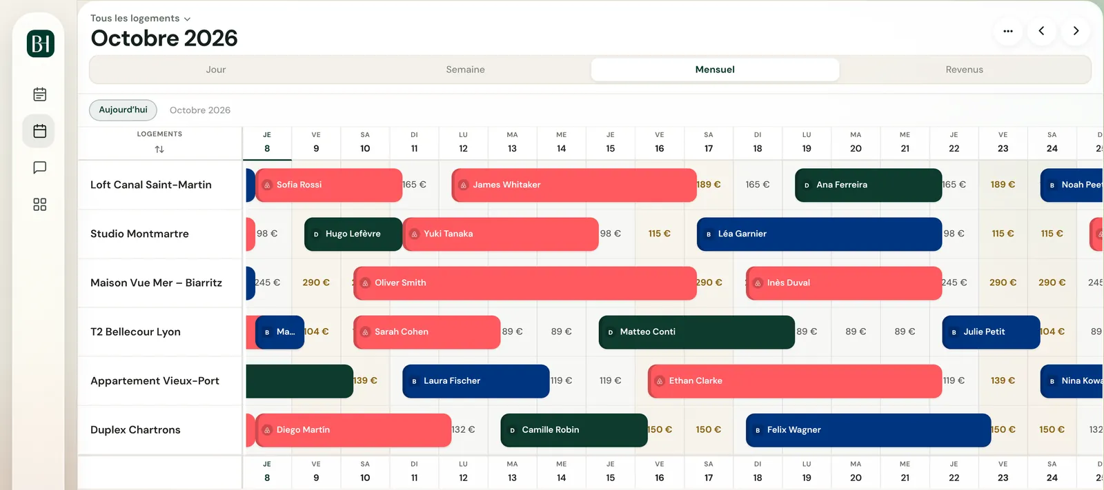The image size is (1104, 490).
Task: Click 139 € price on Vieux-Port Friday 23
Action: click(1003, 381)
